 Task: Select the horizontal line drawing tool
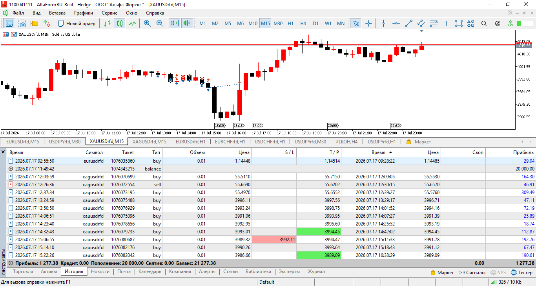[396, 24]
